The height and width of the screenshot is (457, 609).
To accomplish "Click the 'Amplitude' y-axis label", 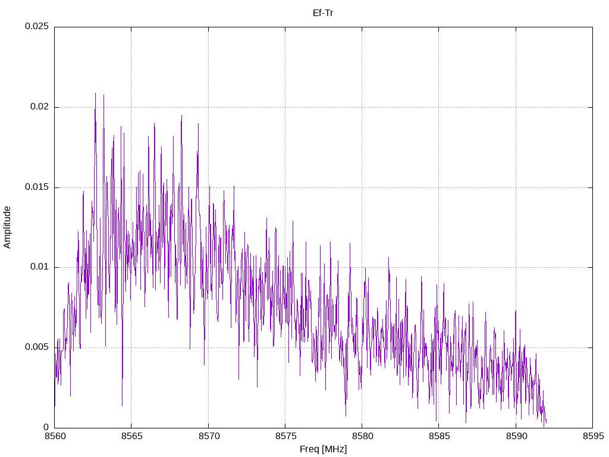I will pos(7,227).
